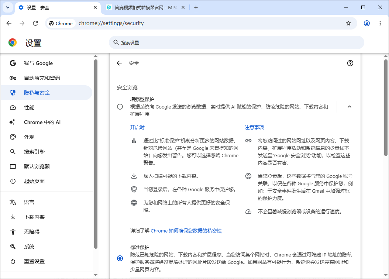Click the shield icon for 隐私与安全
Image resolution: width=389 pixels, height=279 pixels.
coord(13,93)
